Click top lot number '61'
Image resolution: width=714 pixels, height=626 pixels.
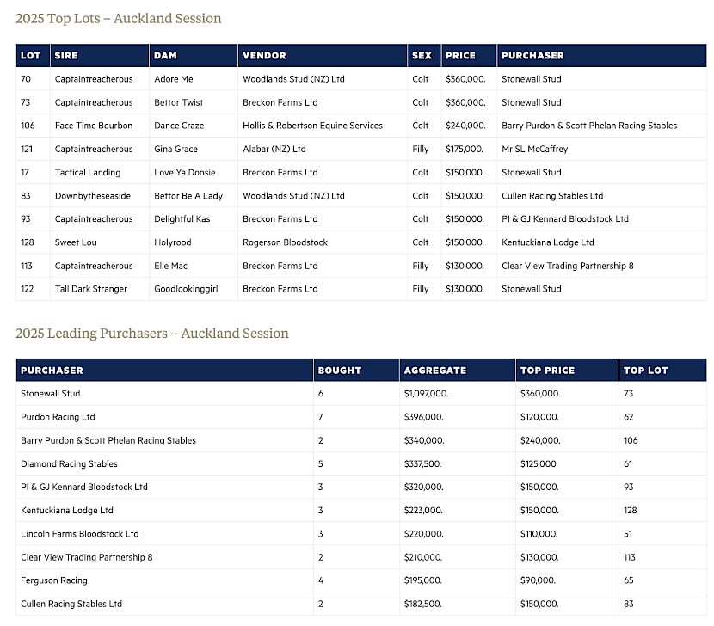pos(628,464)
